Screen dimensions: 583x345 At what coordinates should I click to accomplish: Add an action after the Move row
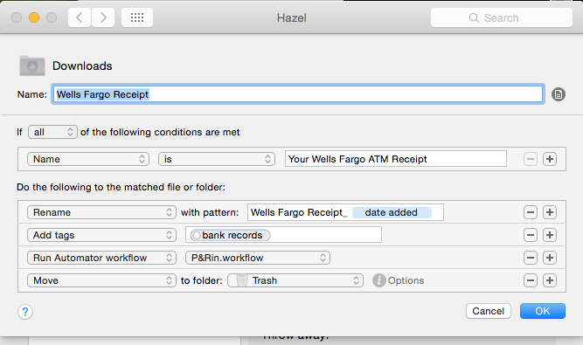coord(550,280)
